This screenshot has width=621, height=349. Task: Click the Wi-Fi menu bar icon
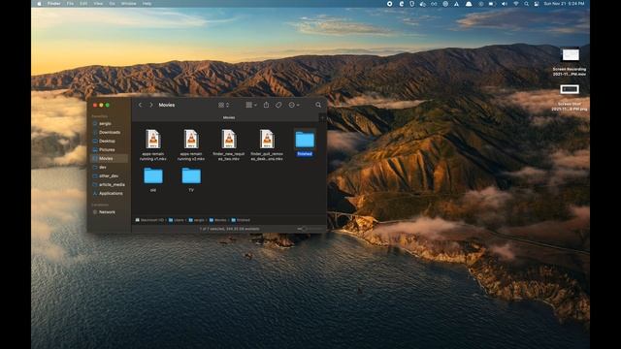515,4
